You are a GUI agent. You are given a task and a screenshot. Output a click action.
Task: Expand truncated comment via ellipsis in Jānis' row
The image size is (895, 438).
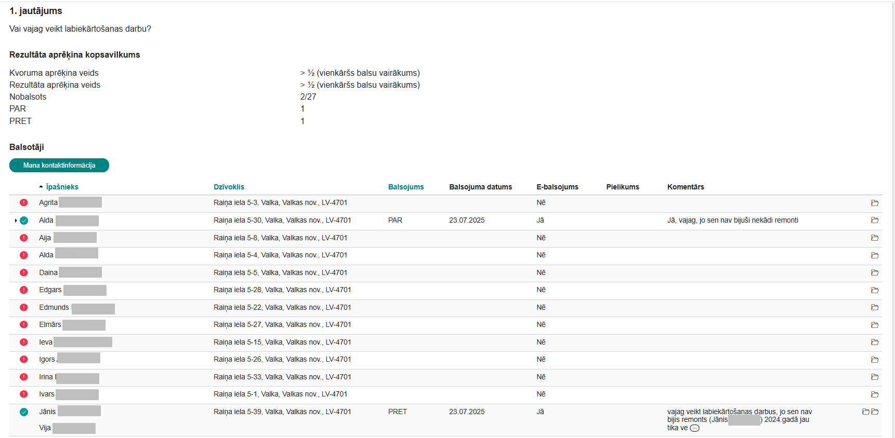694,428
